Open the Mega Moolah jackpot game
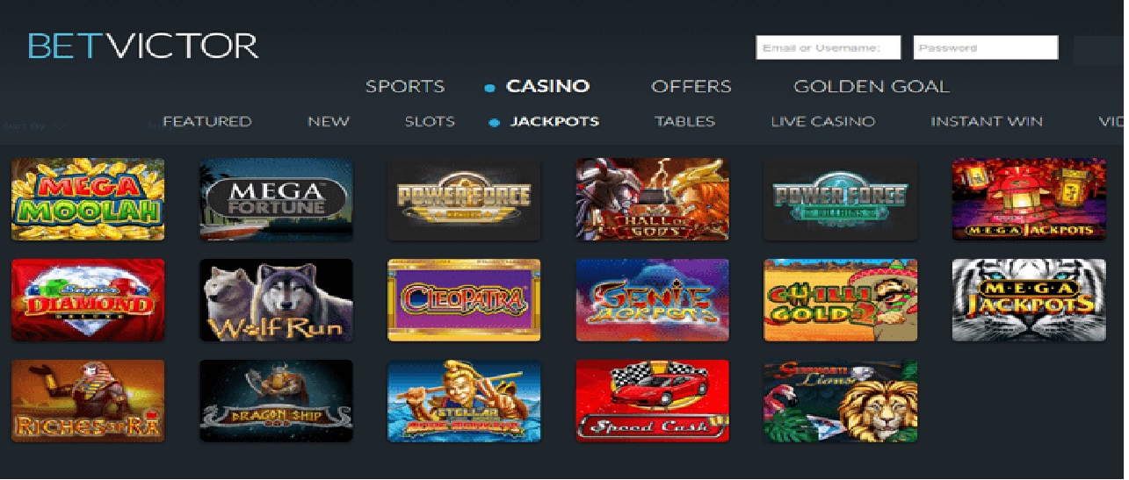The image size is (1129, 480). (88, 199)
